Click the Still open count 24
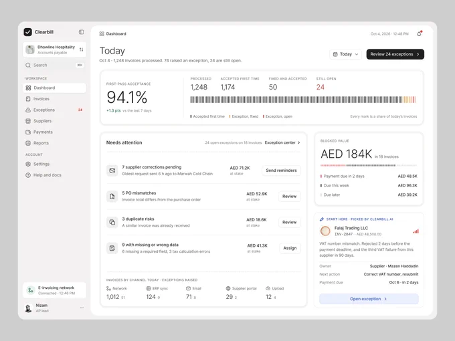 coord(320,88)
